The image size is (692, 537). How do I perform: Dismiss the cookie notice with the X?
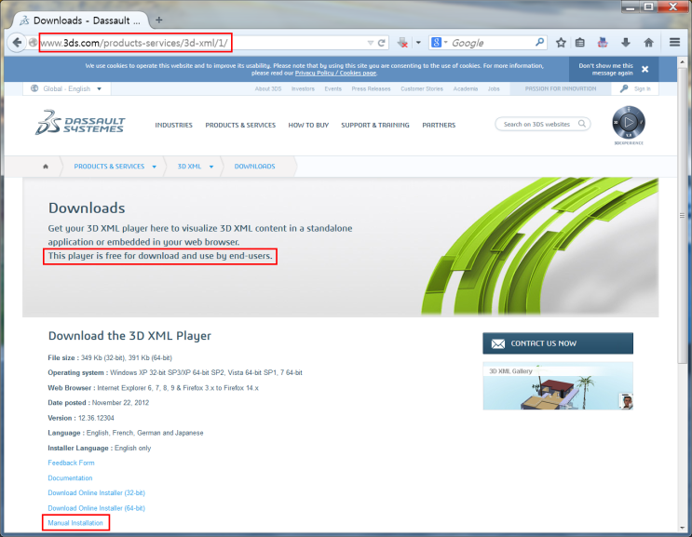pyautogui.click(x=645, y=69)
